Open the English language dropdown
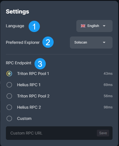Viewport: 119px width, 146px height. (x=94, y=26)
